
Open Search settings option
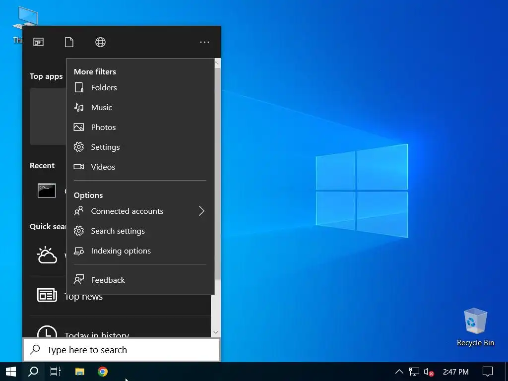[140, 231]
